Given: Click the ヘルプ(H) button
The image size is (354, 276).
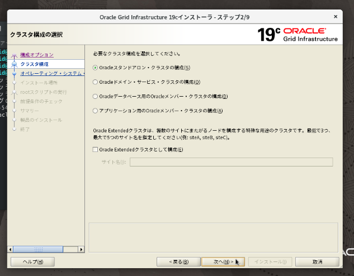Looking at the screenshot, I should (x=33, y=262).
